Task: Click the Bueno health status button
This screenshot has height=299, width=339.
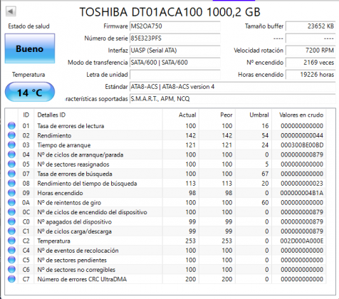Action: [30, 48]
